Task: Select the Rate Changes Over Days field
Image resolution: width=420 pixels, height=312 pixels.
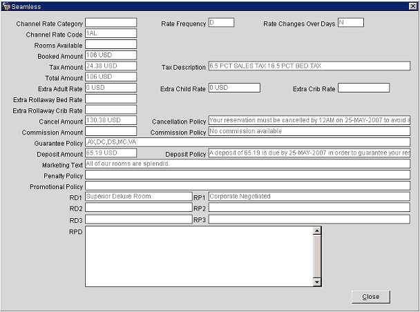Action: point(350,23)
